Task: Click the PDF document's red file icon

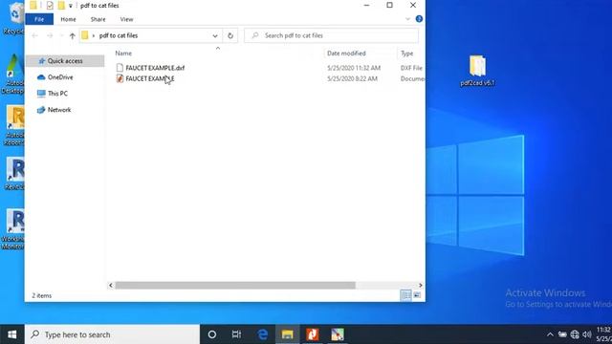Action: click(120, 78)
